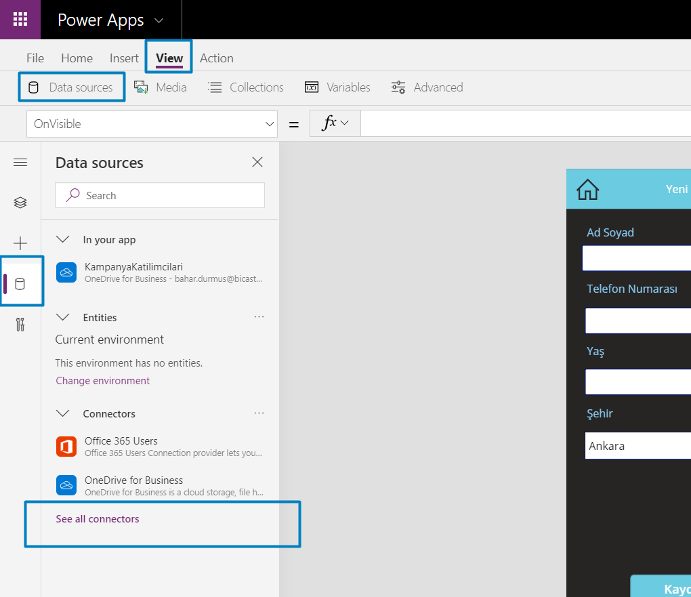
Task: Click the See all connectors link
Action: coord(98,519)
